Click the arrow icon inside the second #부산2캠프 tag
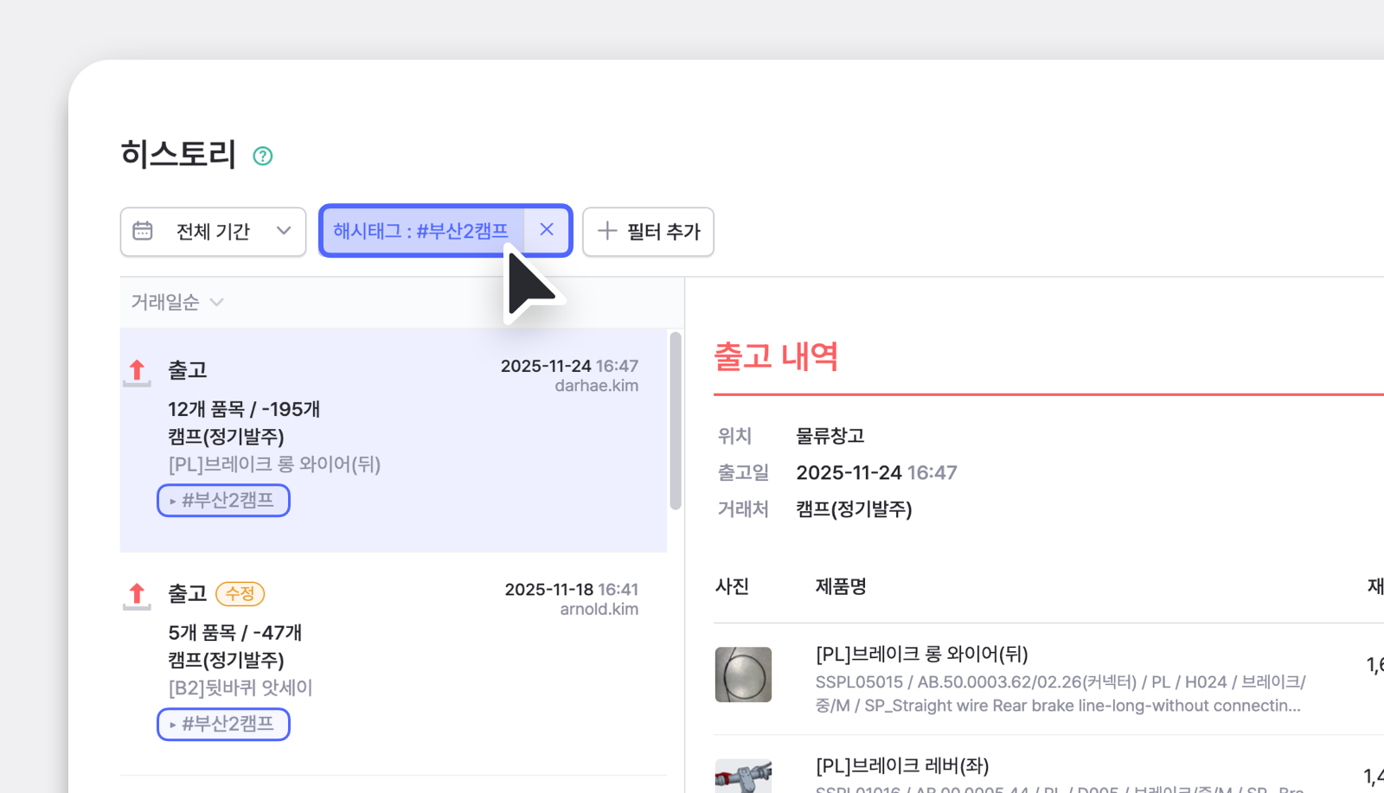Screen dimensions: 1384x793 coord(171,725)
